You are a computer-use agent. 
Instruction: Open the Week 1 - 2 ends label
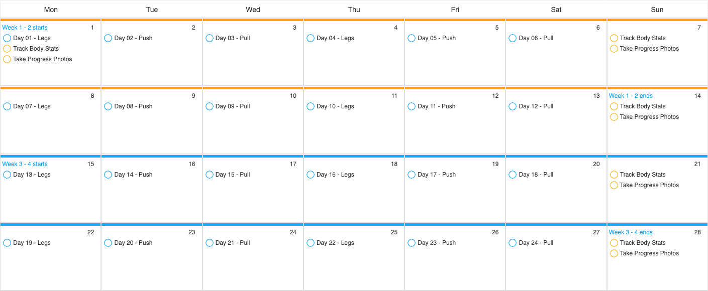pos(631,96)
